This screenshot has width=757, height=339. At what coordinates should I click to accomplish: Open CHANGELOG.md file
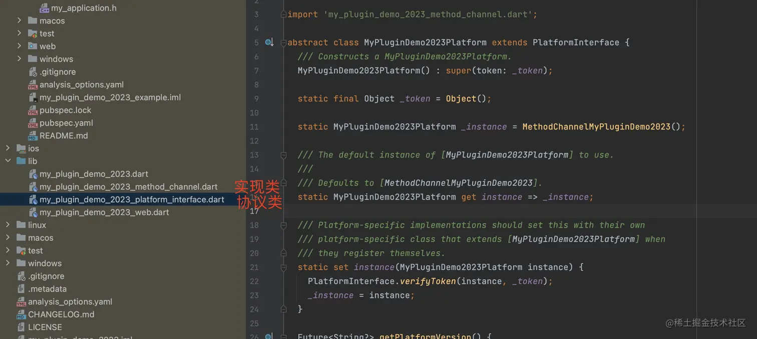tap(61, 314)
